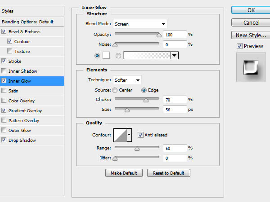The width and height of the screenshot is (270, 202).
Task: Toggle the Drop Shadow checkbox
Action: [x=4, y=140]
